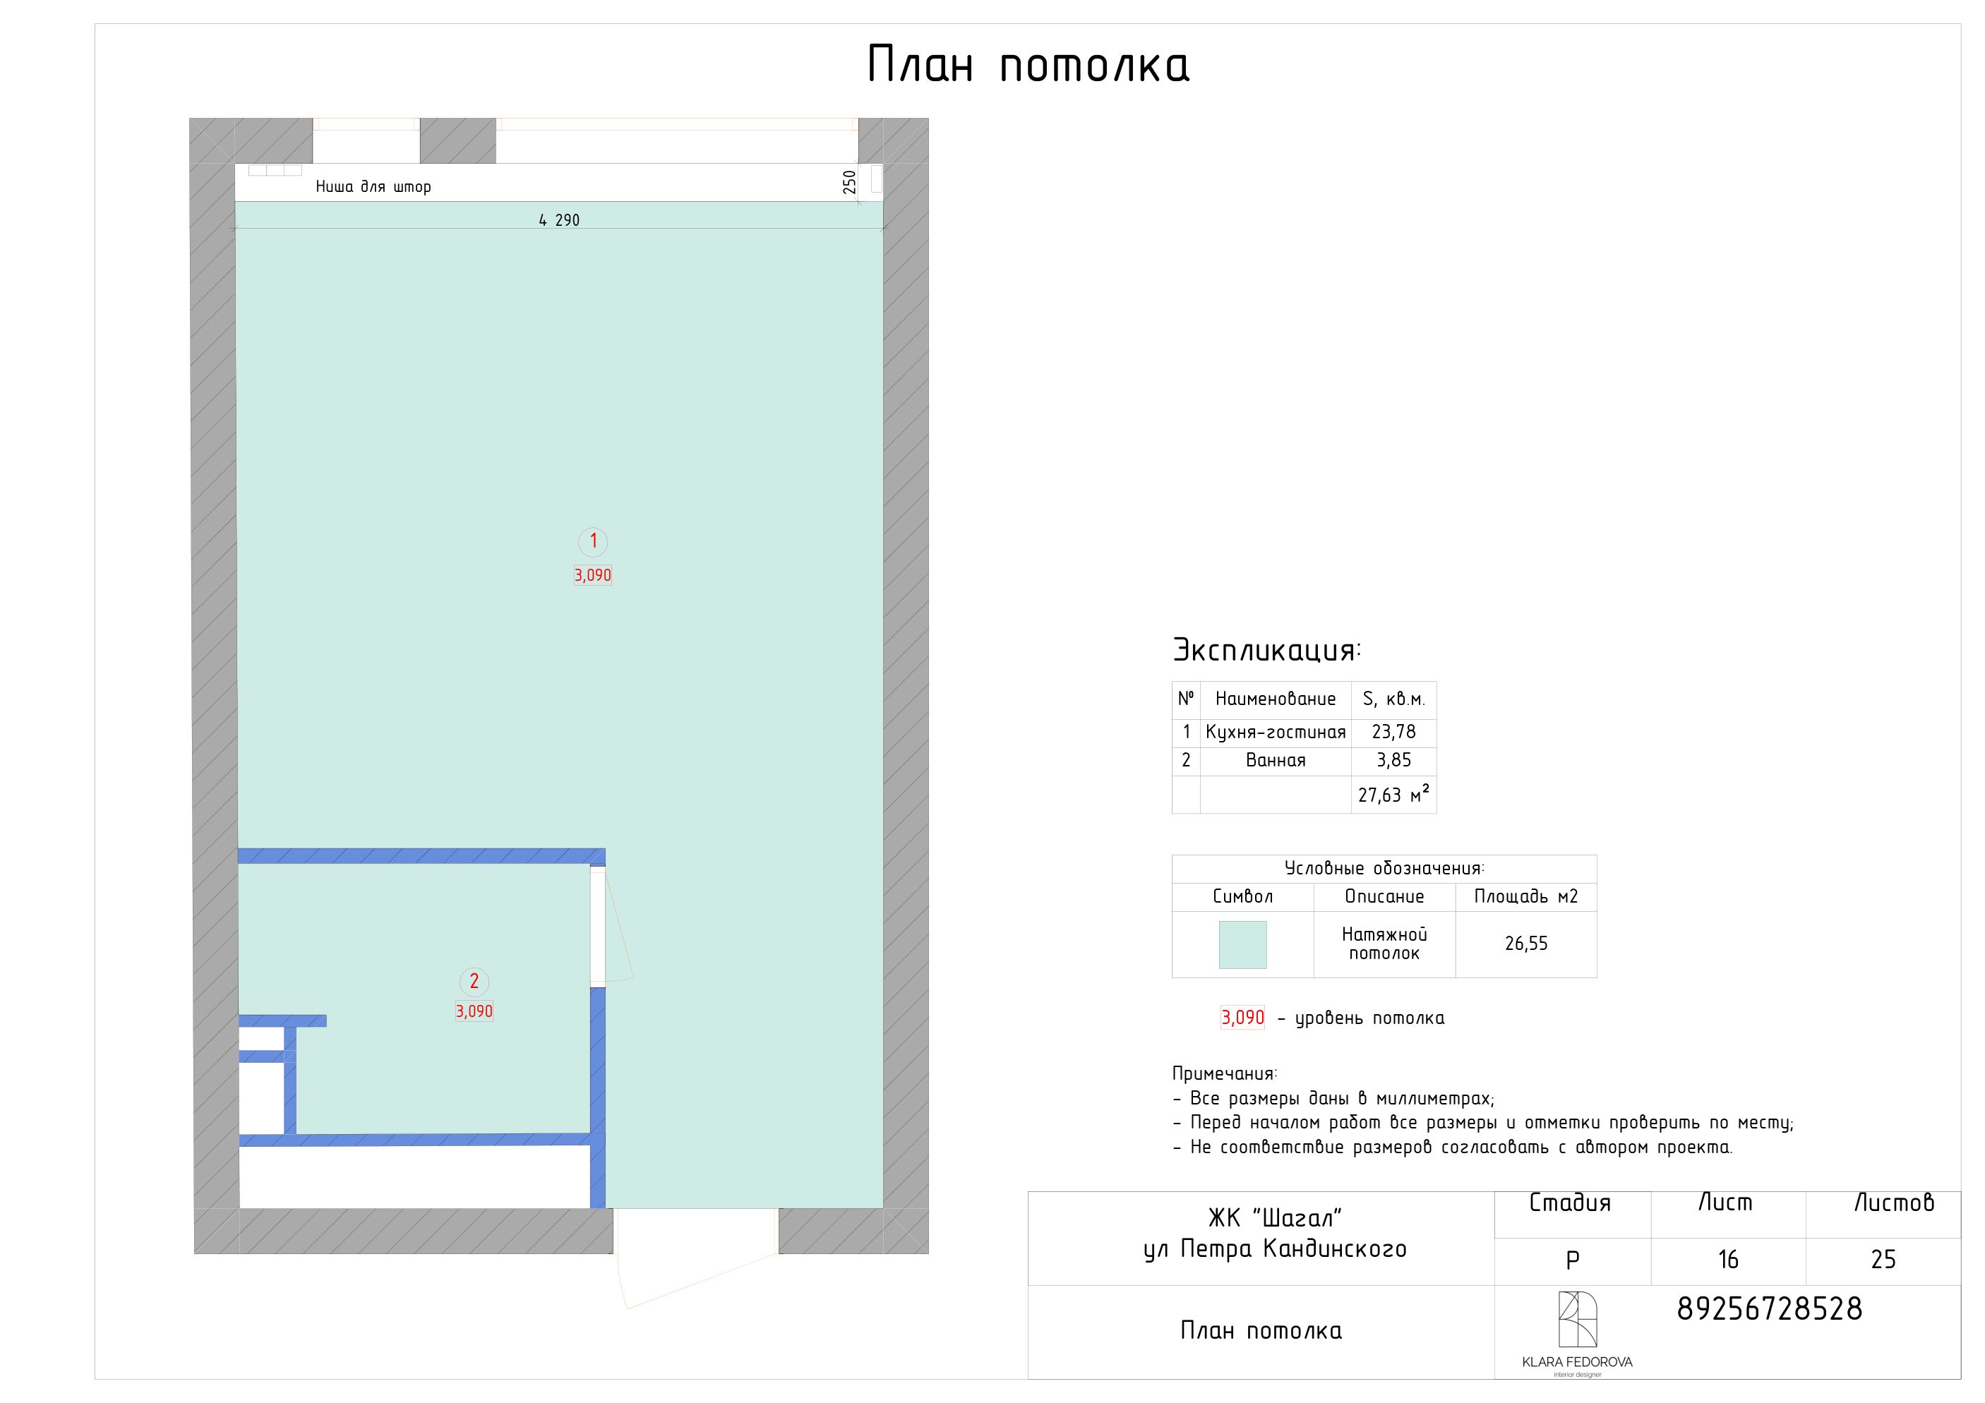1985x1403 pixels.
Task: Select the 26,55 legend area value
Action: (1526, 944)
